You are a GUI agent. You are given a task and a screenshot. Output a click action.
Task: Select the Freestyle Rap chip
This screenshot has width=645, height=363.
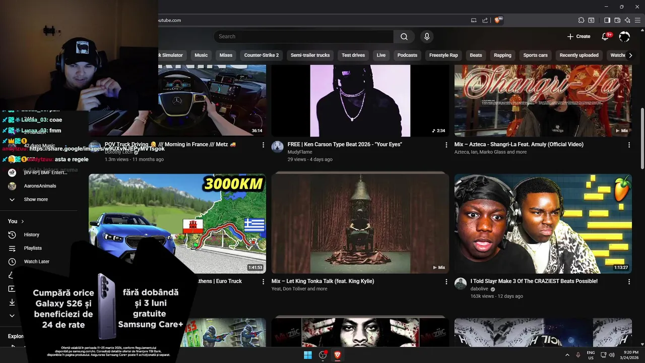point(443,55)
